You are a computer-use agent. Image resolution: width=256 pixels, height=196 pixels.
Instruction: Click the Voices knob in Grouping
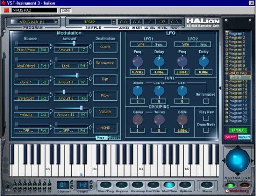click(x=159, y=119)
